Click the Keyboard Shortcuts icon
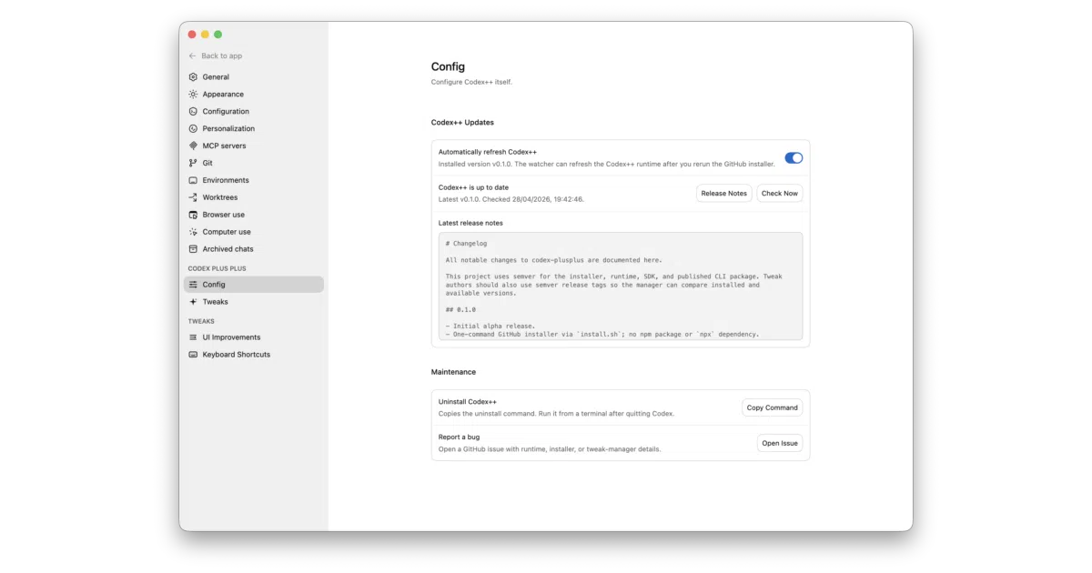The width and height of the screenshot is (1092, 573). tap(193, 355)
